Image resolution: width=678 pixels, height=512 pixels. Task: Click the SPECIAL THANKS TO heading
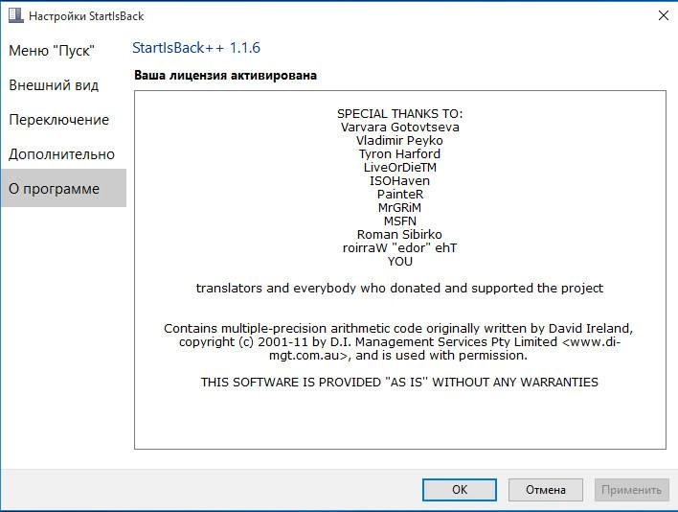pyautogui.click(x=400, y=114)
